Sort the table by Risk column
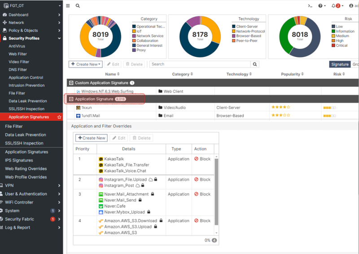The image size is (359, 254). pos(339,74)
